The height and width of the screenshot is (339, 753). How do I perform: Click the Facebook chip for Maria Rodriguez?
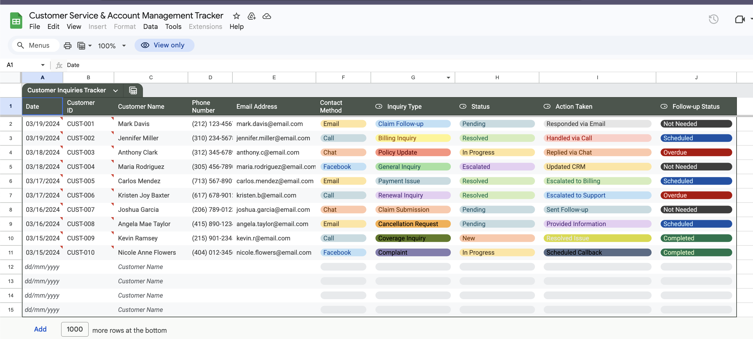[x=343, y=167]
